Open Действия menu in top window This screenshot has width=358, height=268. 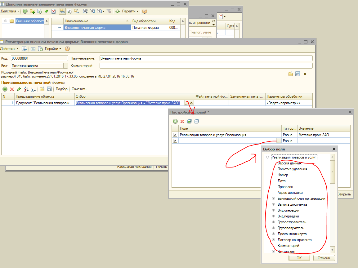coord(10,11)
